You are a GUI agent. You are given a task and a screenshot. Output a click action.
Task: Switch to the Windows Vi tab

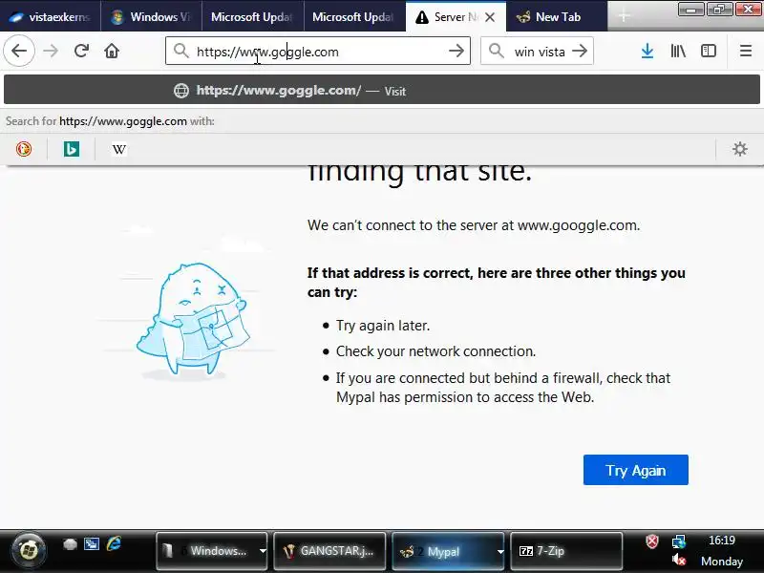click(151, 16)
